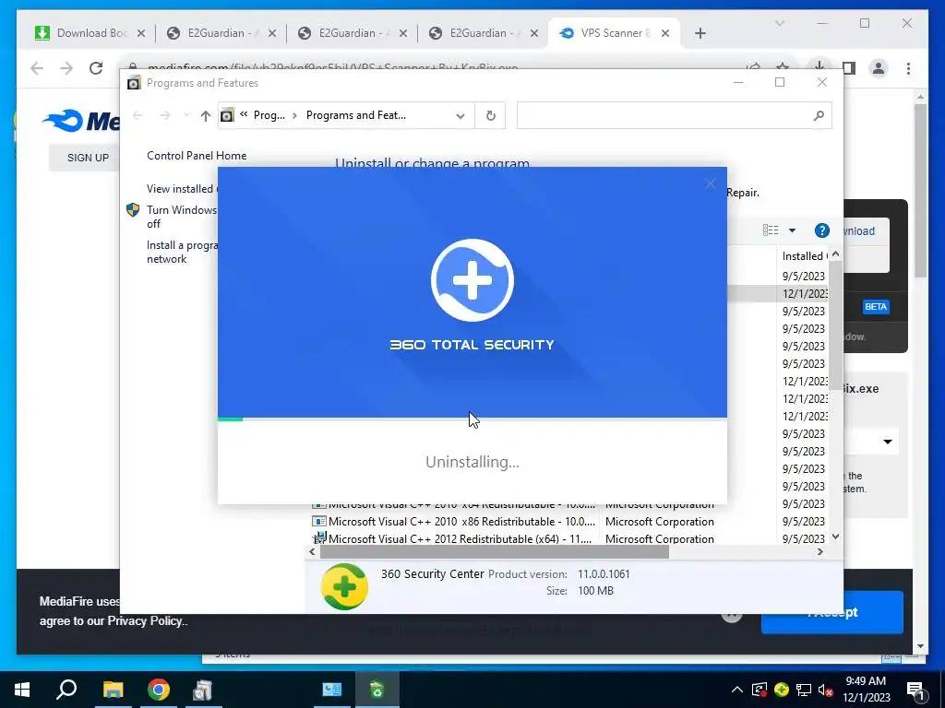Go back in Chrome browser
Image resolution: width=945 pixels, height=708 pixels.
(37, 68)
